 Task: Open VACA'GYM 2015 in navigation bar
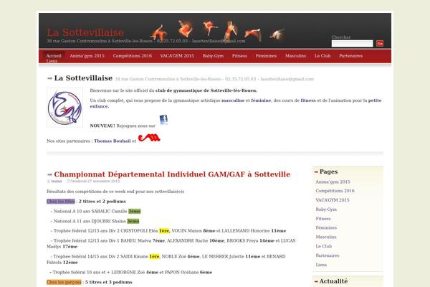(177, 56)
